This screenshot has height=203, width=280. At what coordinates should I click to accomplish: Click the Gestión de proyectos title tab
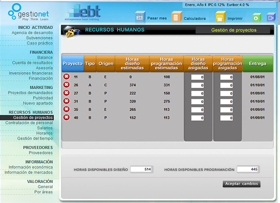tap(234, 30)
